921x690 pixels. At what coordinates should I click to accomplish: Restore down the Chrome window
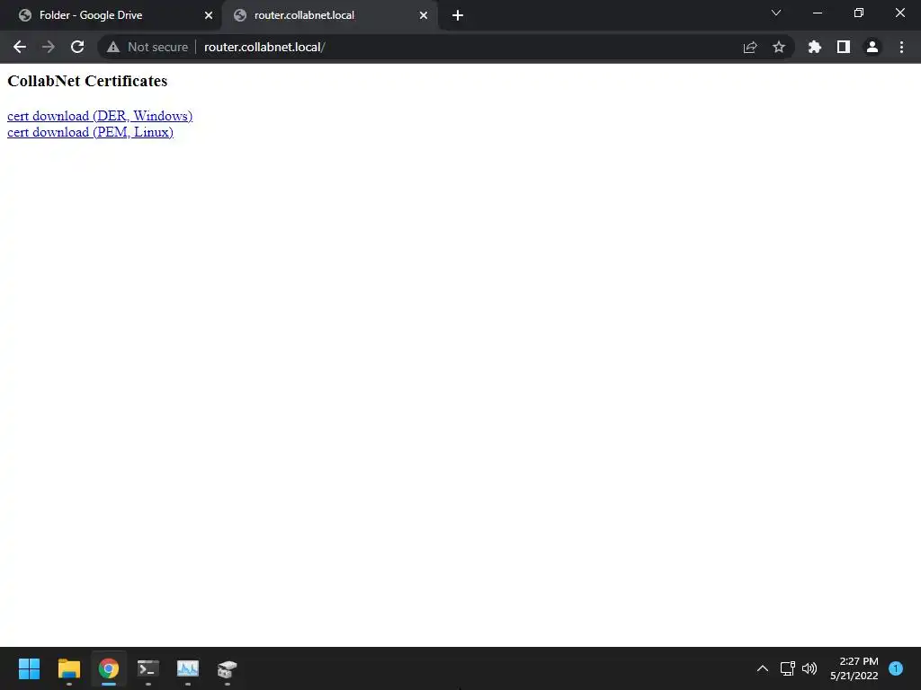pyautogui.click(x=859, y=13)
